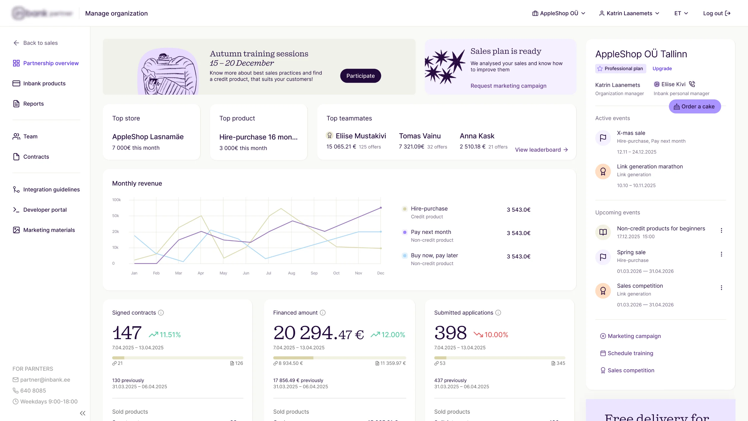
Task: Click Anna Kask teammate name
Action: (477, 136)
